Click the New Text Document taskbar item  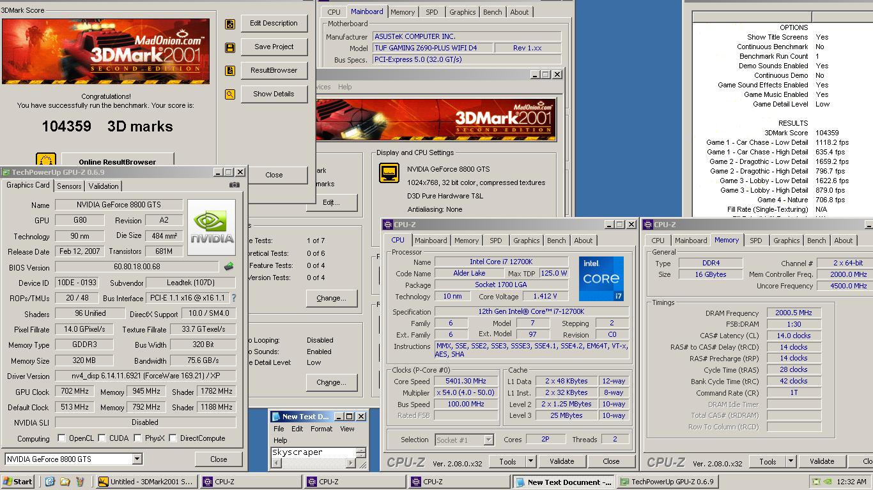click(564, 482)
